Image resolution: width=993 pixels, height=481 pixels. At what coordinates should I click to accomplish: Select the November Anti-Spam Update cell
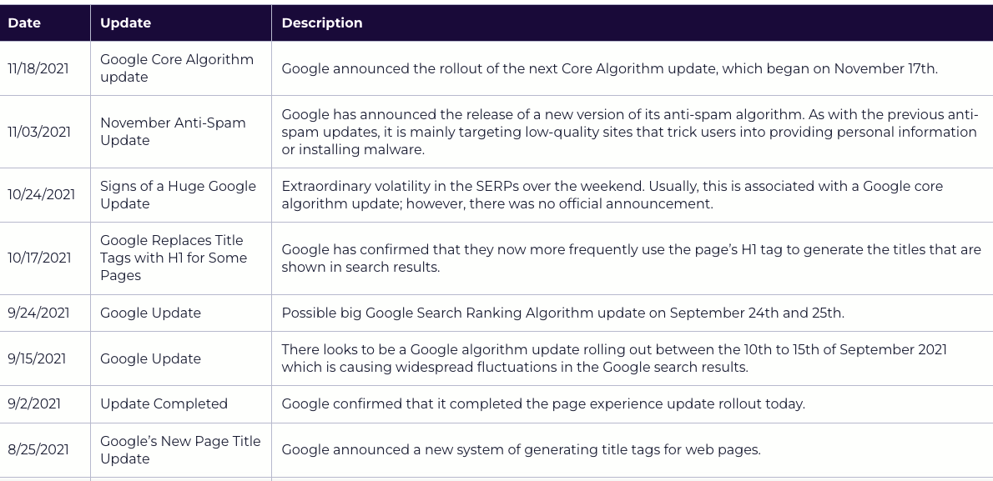[181, 132]
